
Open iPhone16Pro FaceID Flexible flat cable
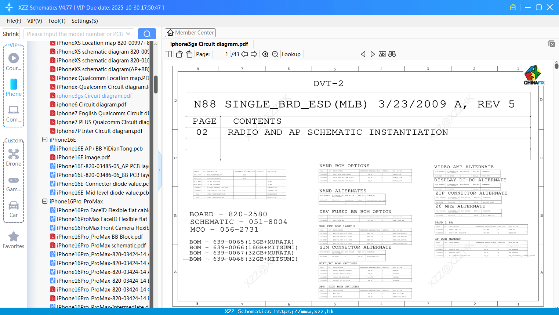[100, 210]
